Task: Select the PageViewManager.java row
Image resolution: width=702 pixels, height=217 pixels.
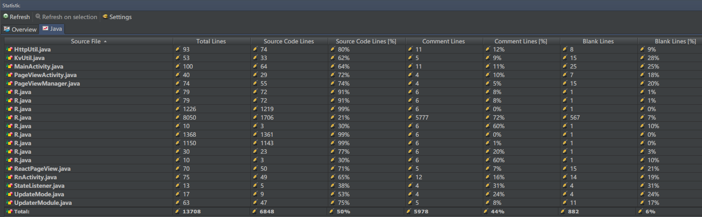Action: click(x=47, y=84)
